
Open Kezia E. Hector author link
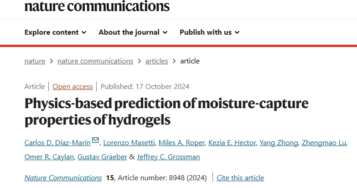pyautogui.click(x=232, y=143)
